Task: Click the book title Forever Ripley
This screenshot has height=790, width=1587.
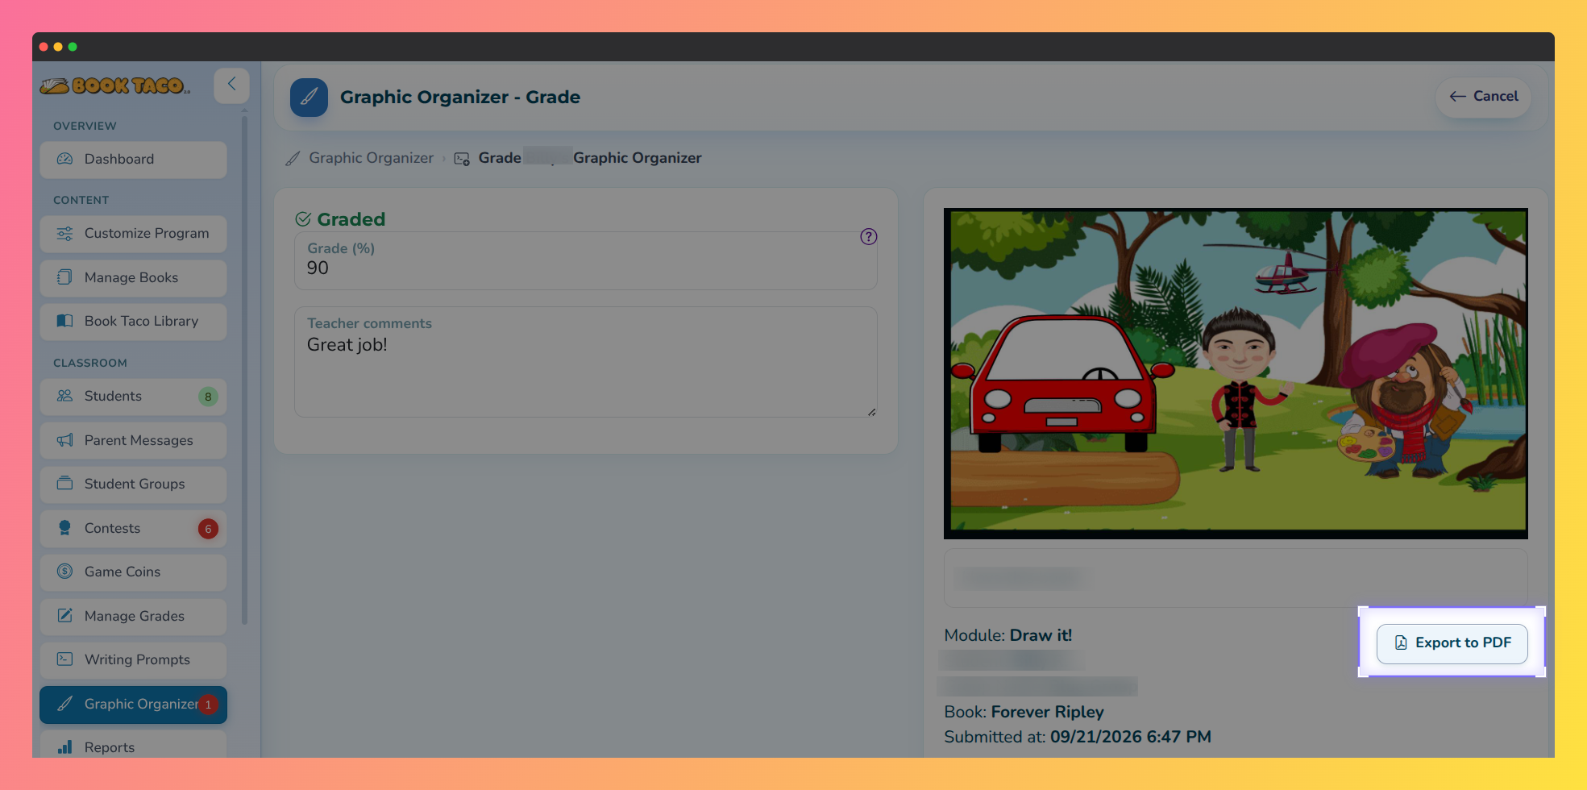Action: 1048,713
